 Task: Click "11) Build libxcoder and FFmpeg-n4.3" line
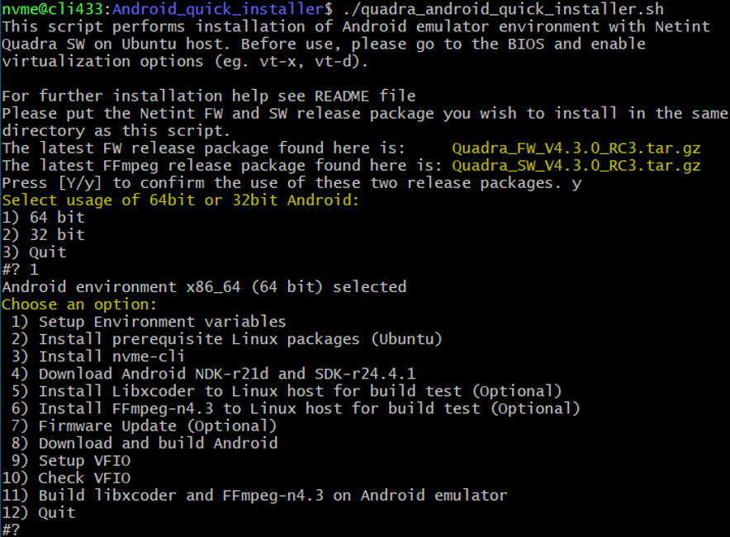(254, 496)
